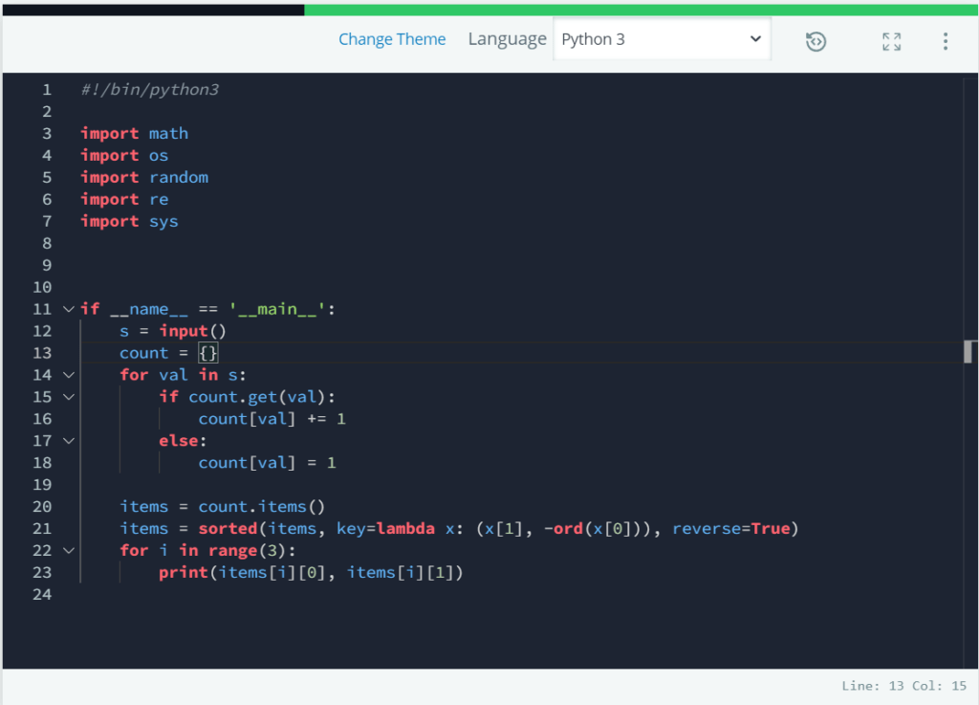Image resolution: width=979 pixels, height=705 pixels.
Task: Collapse the __main__ if block on line 11
Action: point(67,308)
